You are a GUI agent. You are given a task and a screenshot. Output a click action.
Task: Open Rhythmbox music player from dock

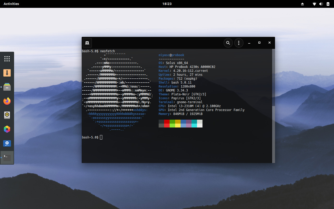[x=7, y=115]
